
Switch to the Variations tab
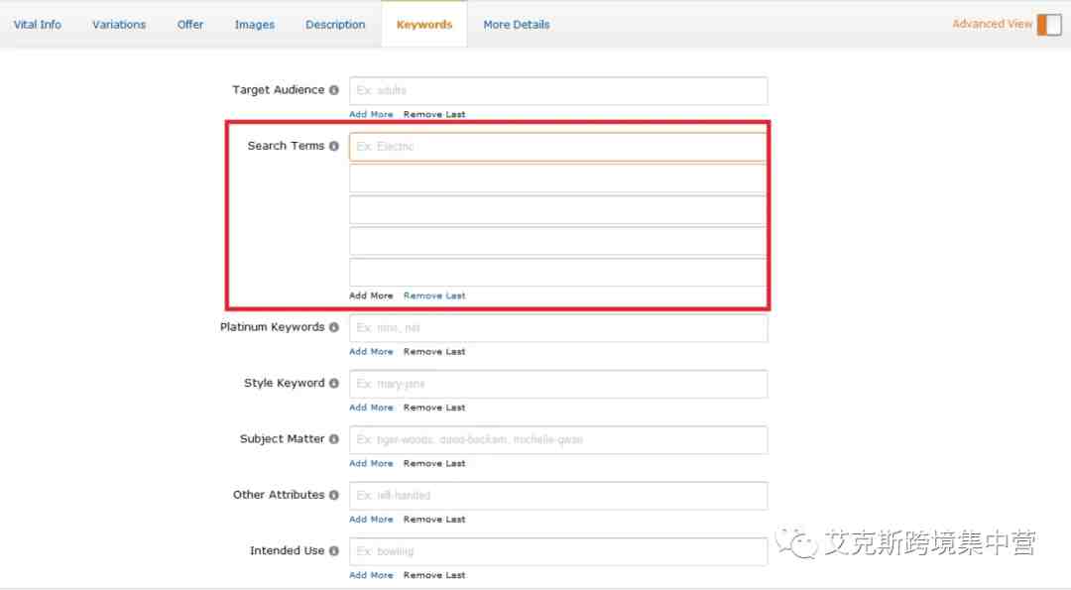pyautogui.click(x=119, y=25)
